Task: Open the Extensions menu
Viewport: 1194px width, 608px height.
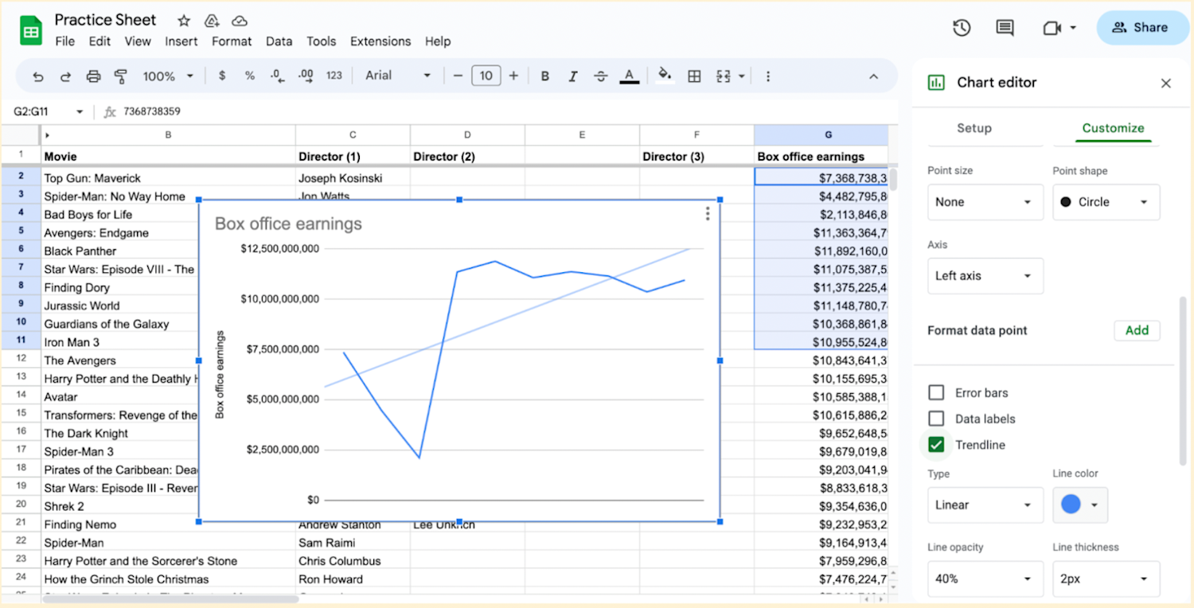Action: pyautogui.click(x=380, y=41)
